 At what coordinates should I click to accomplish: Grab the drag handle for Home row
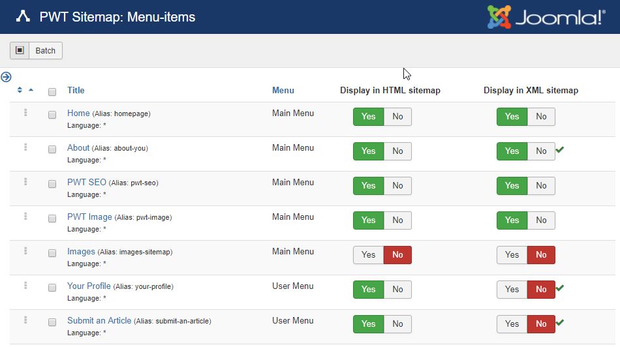(x=25, y=113)
